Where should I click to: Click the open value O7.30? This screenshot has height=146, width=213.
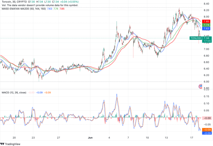[31, 2]
